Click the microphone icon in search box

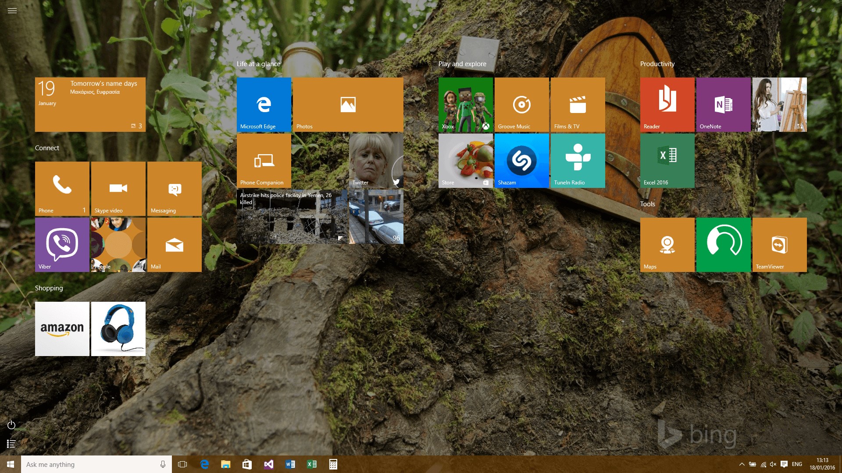click(163, 464)
